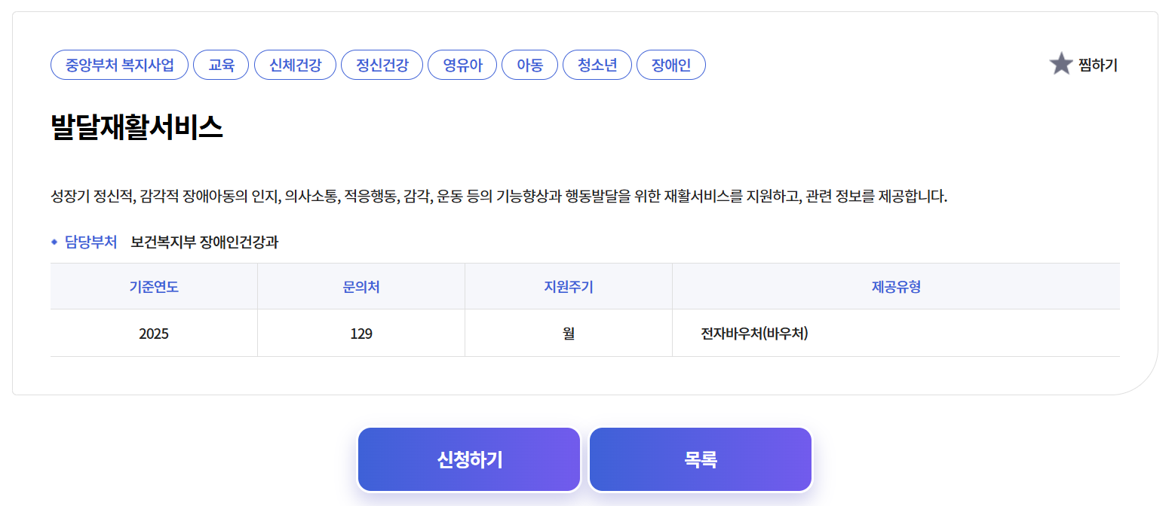Select the 아동 category tag
The height and width of the screenshot is (506, 1172).
click(x=529, y=65)
